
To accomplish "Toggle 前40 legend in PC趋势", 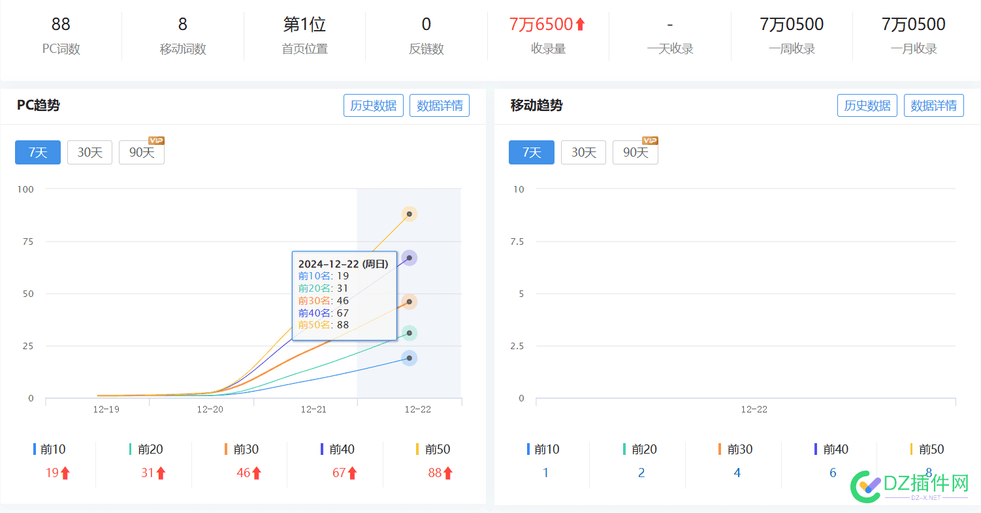I will point(338,449).
